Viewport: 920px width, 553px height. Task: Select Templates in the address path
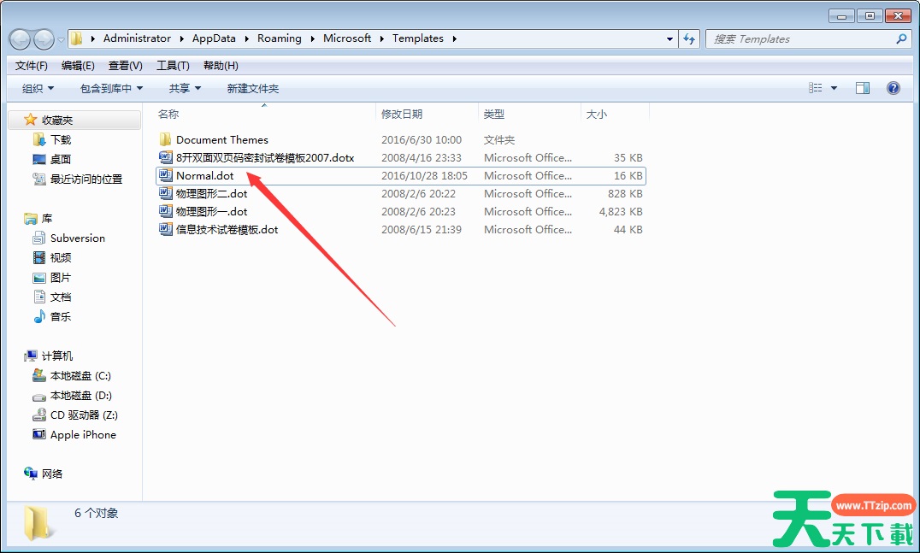[418, 38]
